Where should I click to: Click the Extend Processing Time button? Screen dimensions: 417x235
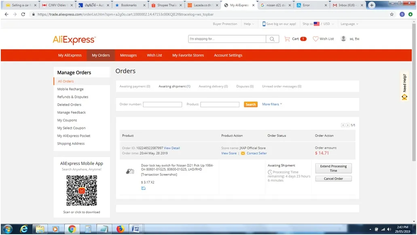tap(333, 168)
